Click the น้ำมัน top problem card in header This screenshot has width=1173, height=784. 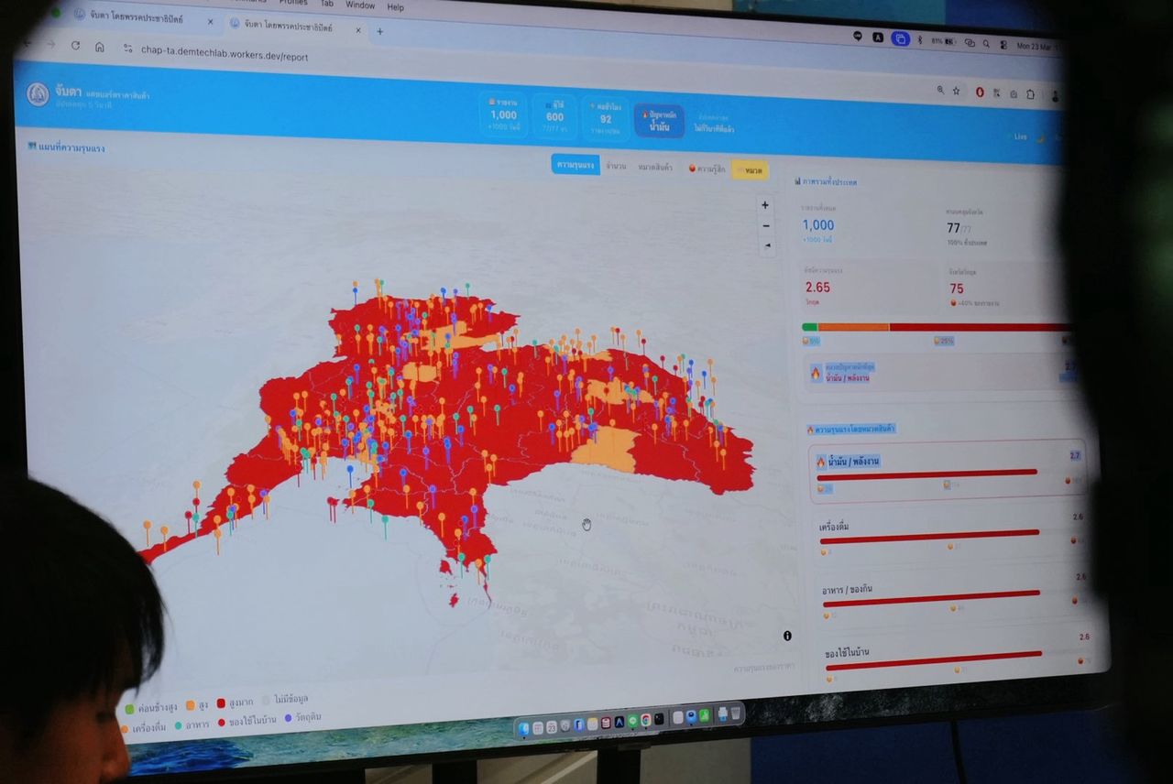(x=658, y=121)
